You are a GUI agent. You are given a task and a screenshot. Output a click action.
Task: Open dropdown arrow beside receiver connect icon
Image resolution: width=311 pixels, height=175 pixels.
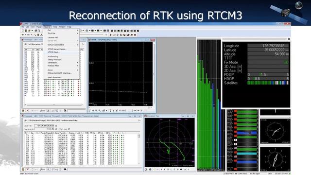[26, 35]
